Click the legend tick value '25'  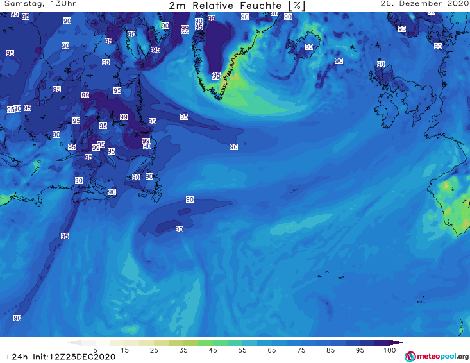pyautogui.click(x=154, y=350)
